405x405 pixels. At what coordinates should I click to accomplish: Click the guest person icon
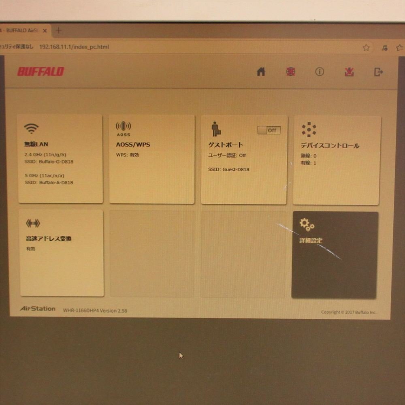coord(216,129)
